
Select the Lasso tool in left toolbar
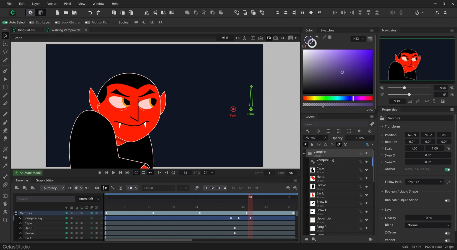pos(5,52)
